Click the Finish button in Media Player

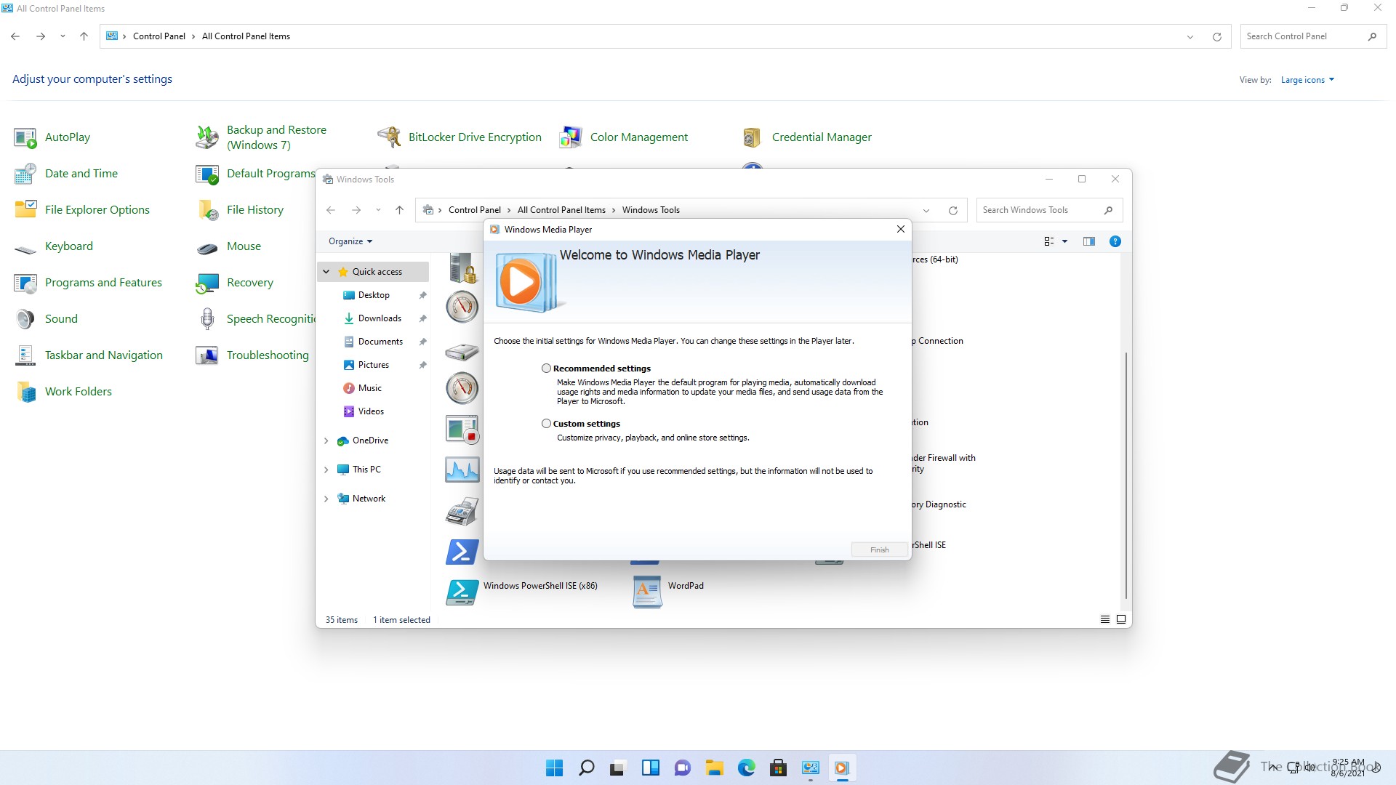pyautogui.click(x=879, y=549)
